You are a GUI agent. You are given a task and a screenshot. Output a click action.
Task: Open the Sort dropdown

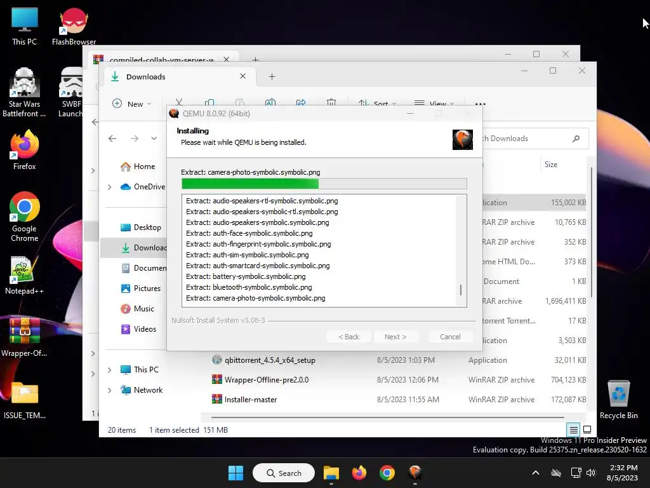click(x=377, y=104)
